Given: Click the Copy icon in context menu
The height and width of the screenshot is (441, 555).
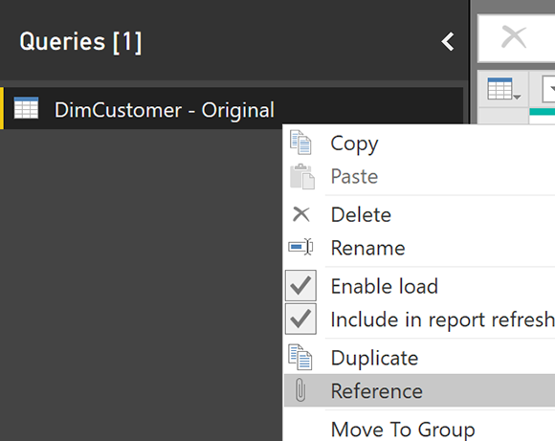Looking at the screenshot, I should (x=300, y=143).
